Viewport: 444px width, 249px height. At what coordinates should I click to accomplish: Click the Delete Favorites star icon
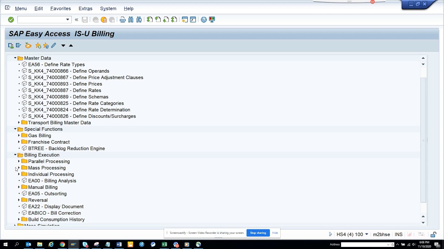tap(46, 46)
